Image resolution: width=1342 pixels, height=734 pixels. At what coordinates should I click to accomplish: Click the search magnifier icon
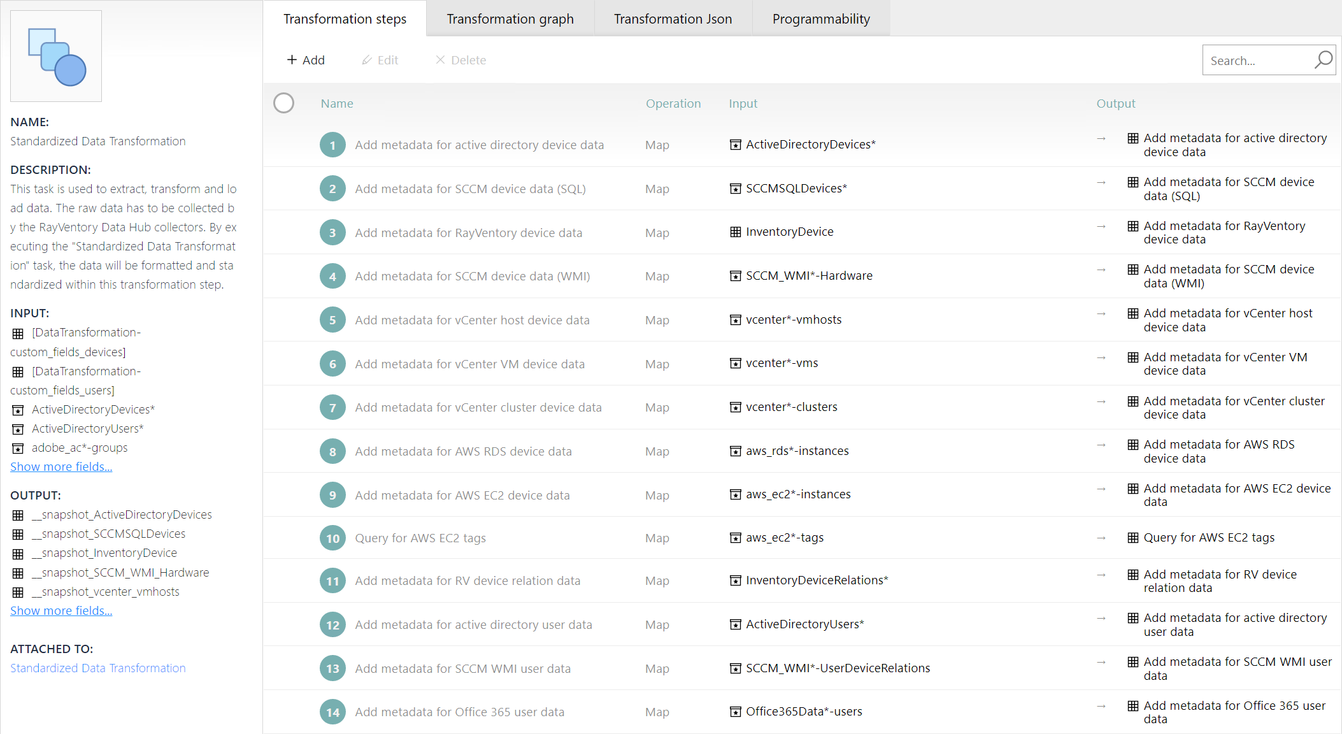click(x=1323, y=60)
